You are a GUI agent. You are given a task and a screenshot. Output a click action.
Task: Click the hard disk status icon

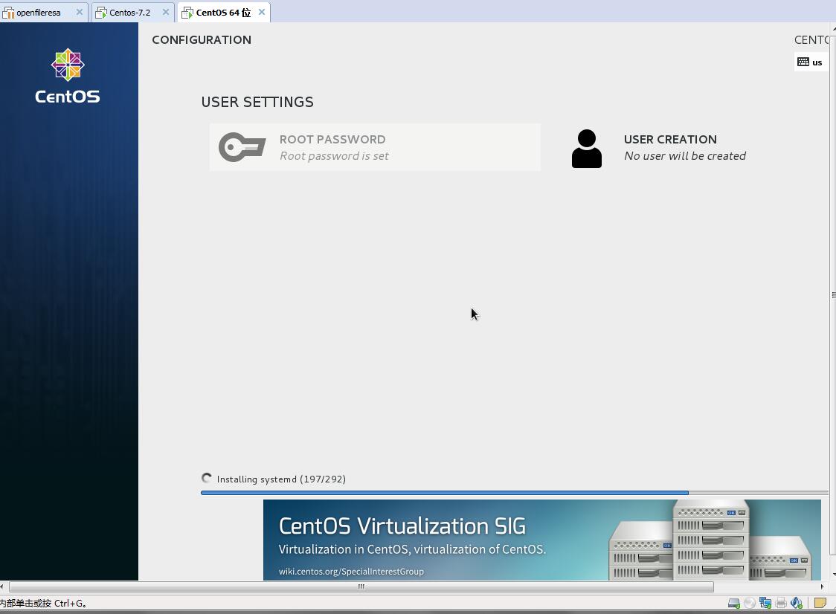coord(733,604)
